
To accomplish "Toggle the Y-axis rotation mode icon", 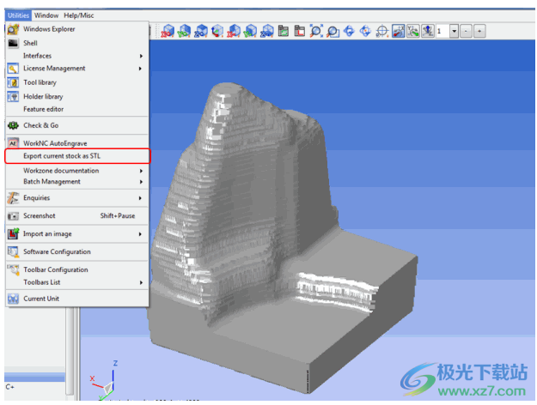I will pyautogui.click(x=413, y=31).
